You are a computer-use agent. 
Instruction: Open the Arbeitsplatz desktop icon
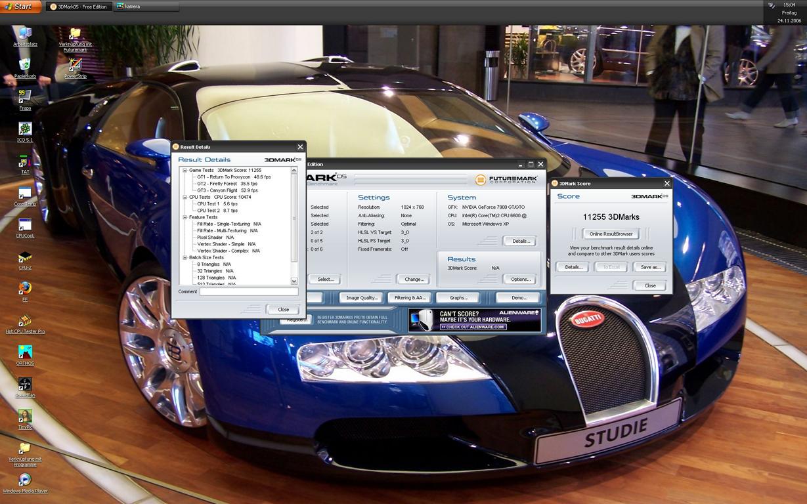25,37
